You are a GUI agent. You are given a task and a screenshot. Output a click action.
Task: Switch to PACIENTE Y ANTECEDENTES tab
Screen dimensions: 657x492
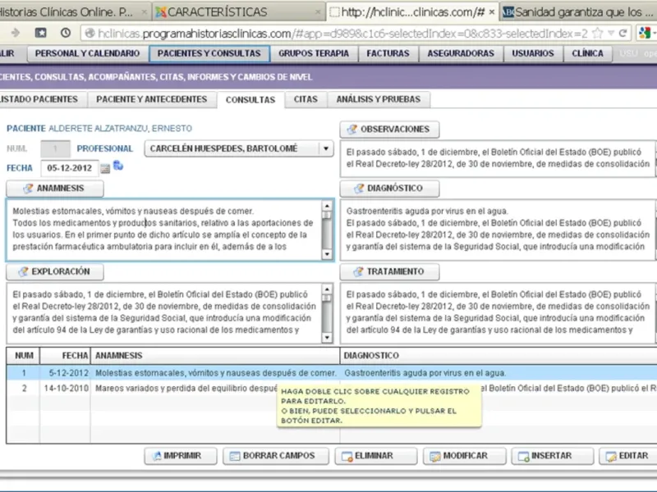[x=152, y=99]
